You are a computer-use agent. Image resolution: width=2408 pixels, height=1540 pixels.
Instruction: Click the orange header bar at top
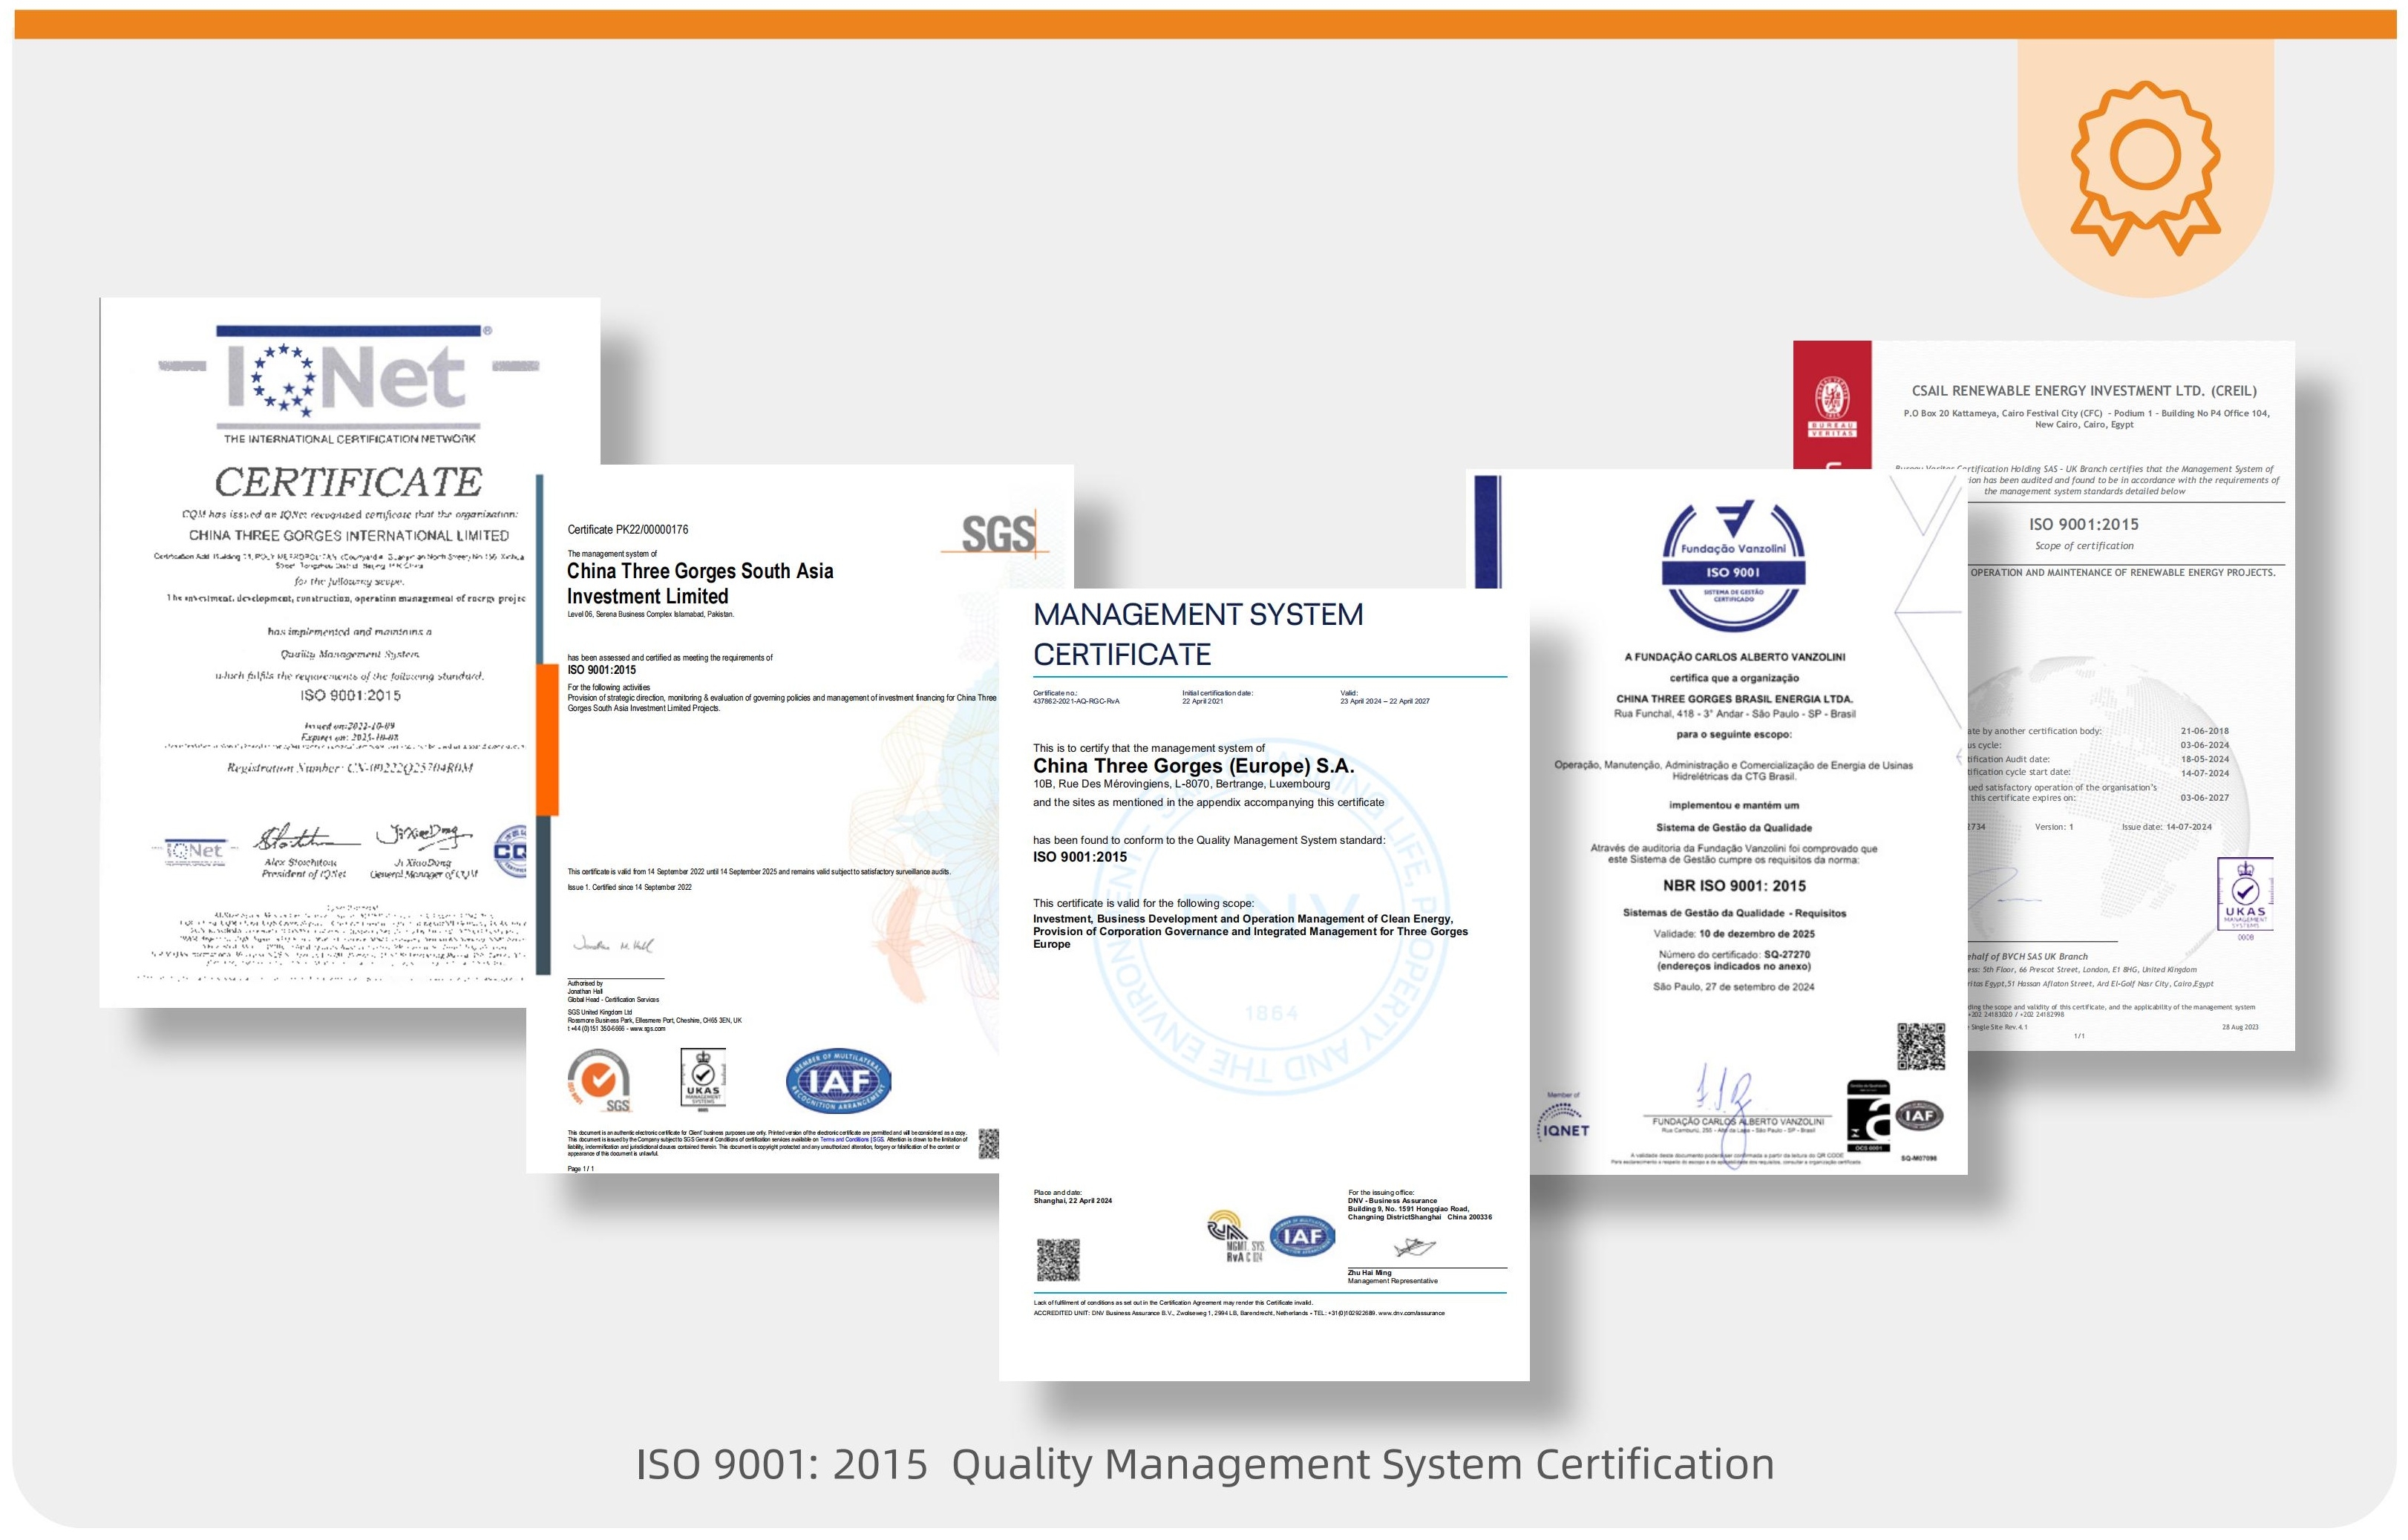(x=1204, y=24)
